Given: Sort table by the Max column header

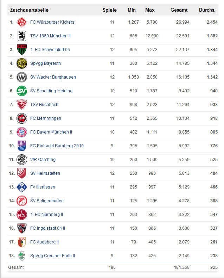Looking at the screenshot, I should [150, 10].
